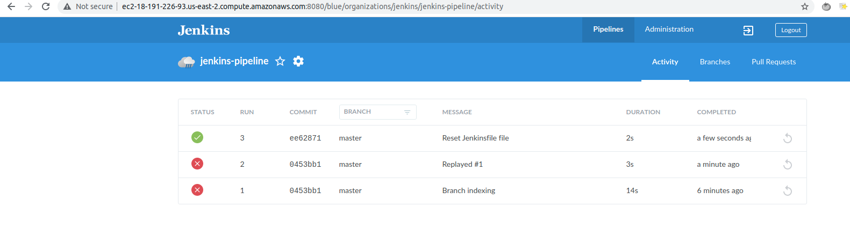Rerun the Replayed #1 run

point(788,165)
